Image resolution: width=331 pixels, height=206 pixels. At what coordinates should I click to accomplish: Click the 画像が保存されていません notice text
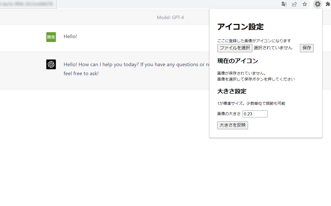(242, 73)
